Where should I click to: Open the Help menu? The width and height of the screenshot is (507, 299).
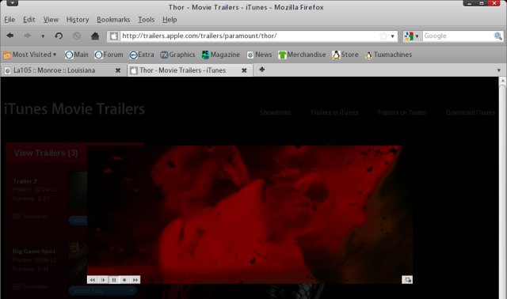(x=170, y=20)
